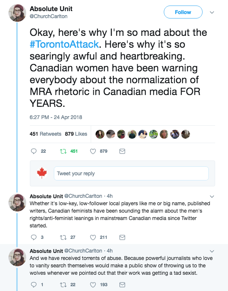Viewport: 228px width, 291px height.
Task: Reply to the tweet with 27 retweets
Action: click(x=34, y=237)
